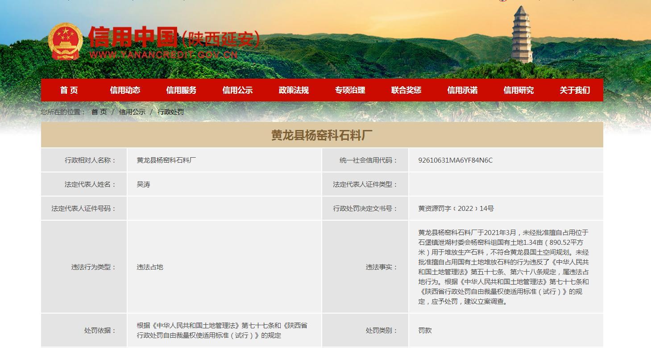
Task: Click the national emblem logo icon
Action: pos(66,42)
